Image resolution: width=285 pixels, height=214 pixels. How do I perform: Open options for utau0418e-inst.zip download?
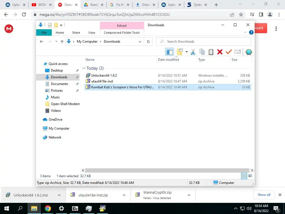pos(124,195)
